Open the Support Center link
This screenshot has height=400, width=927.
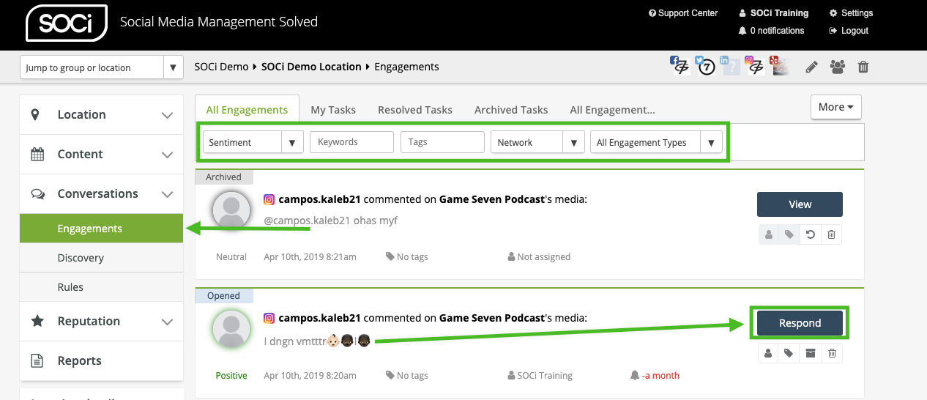point(683,13)
